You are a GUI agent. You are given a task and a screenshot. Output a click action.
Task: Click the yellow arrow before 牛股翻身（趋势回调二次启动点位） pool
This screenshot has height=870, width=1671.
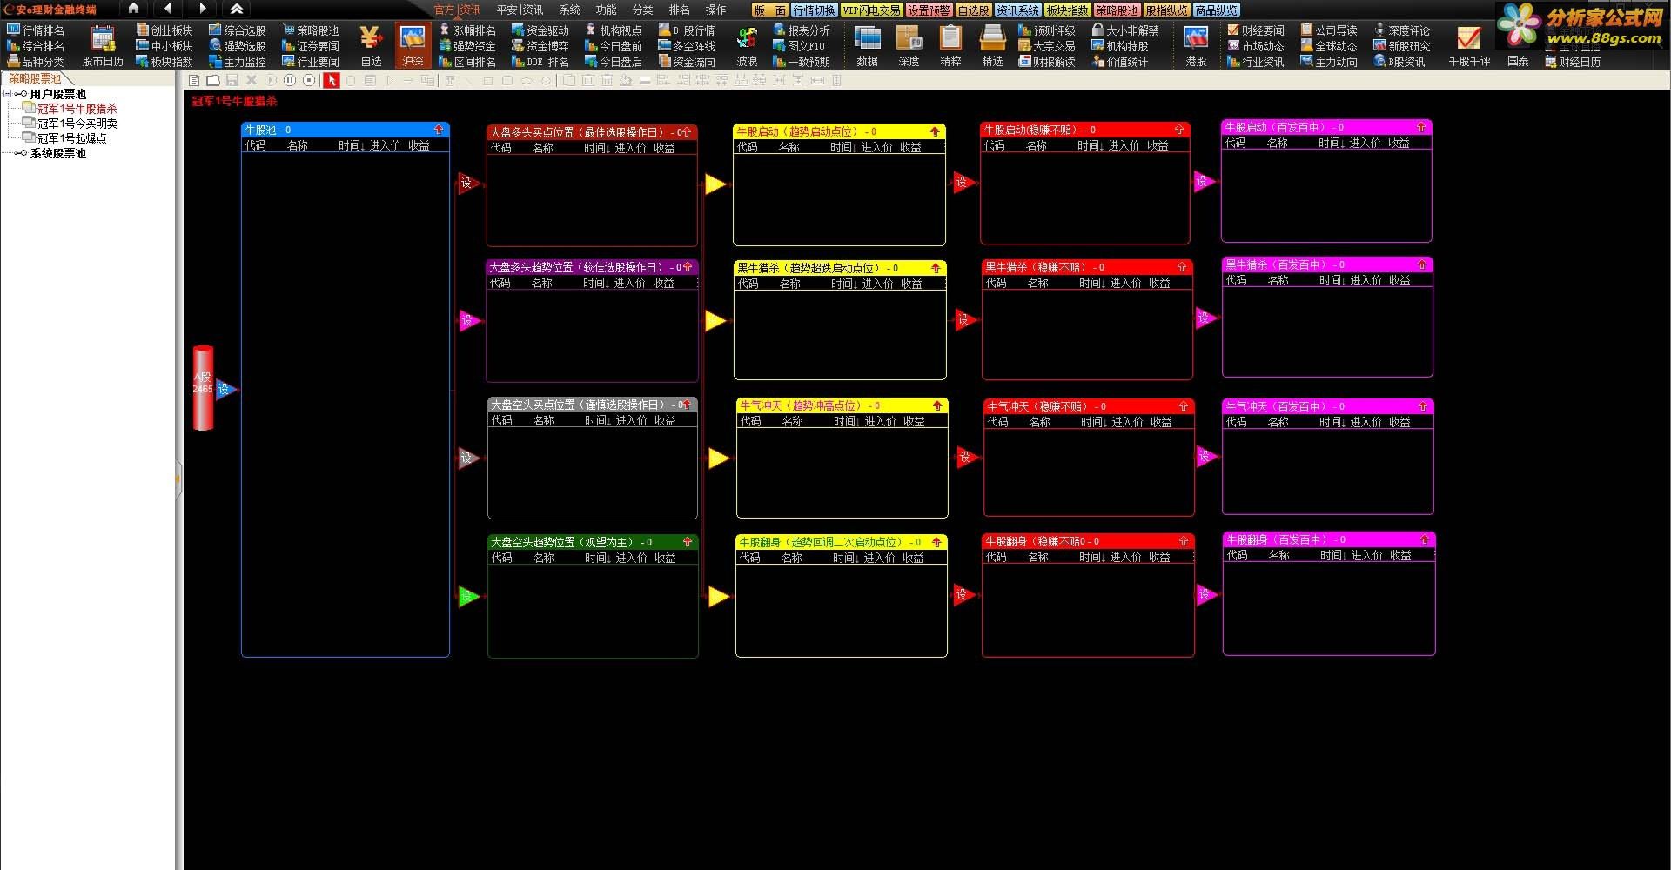[718, 596]
